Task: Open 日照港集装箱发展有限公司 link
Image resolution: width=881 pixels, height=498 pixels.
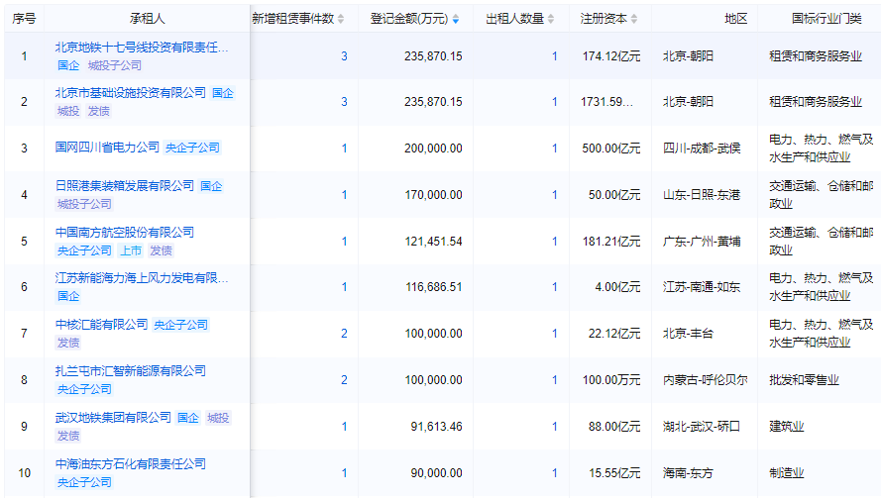Action: coord(125,186)
